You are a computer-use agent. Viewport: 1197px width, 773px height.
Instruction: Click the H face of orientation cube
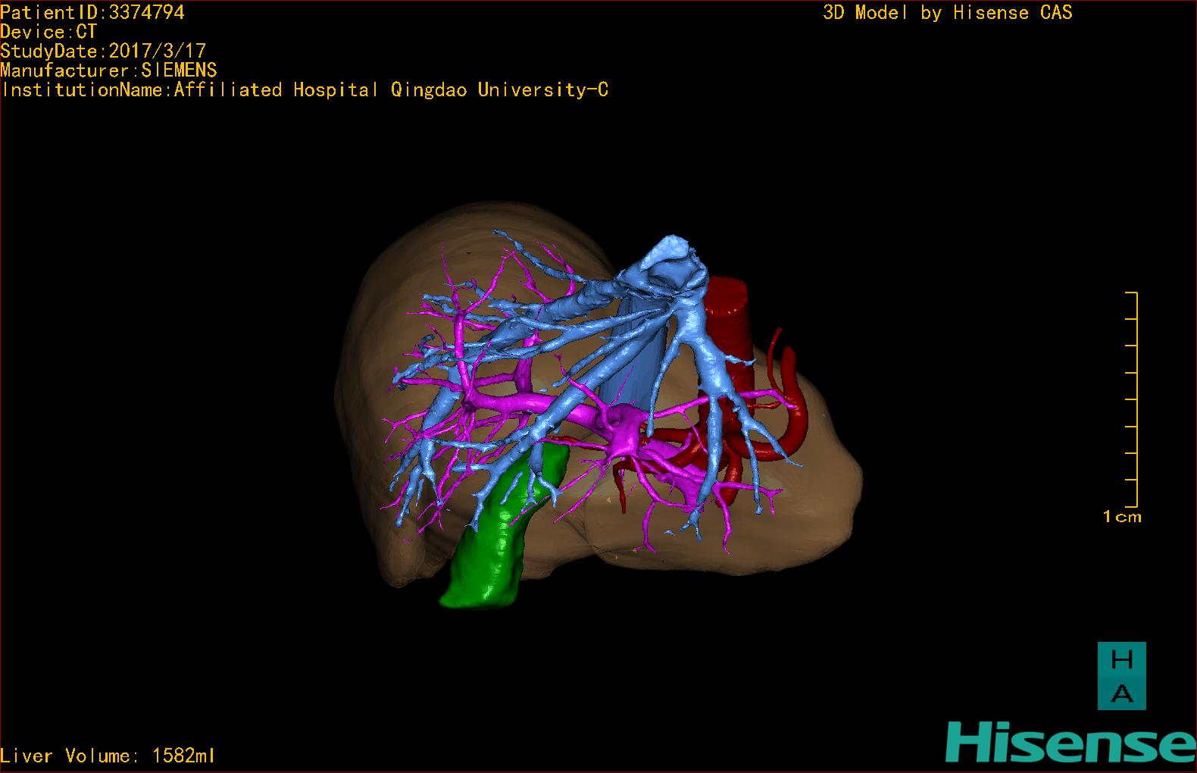tap(1121, 660)
